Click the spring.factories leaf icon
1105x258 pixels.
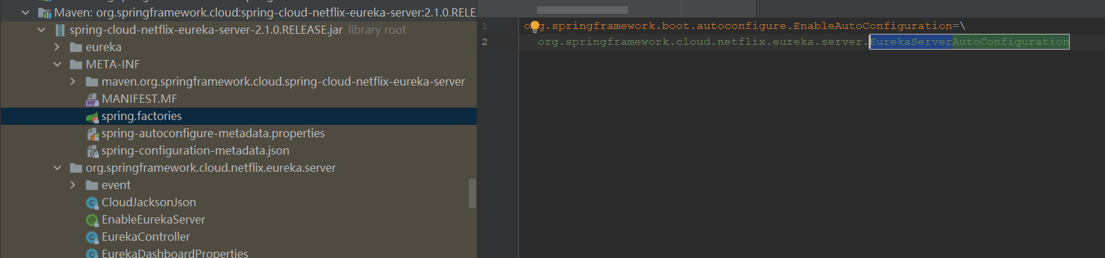tap(92, 117)
